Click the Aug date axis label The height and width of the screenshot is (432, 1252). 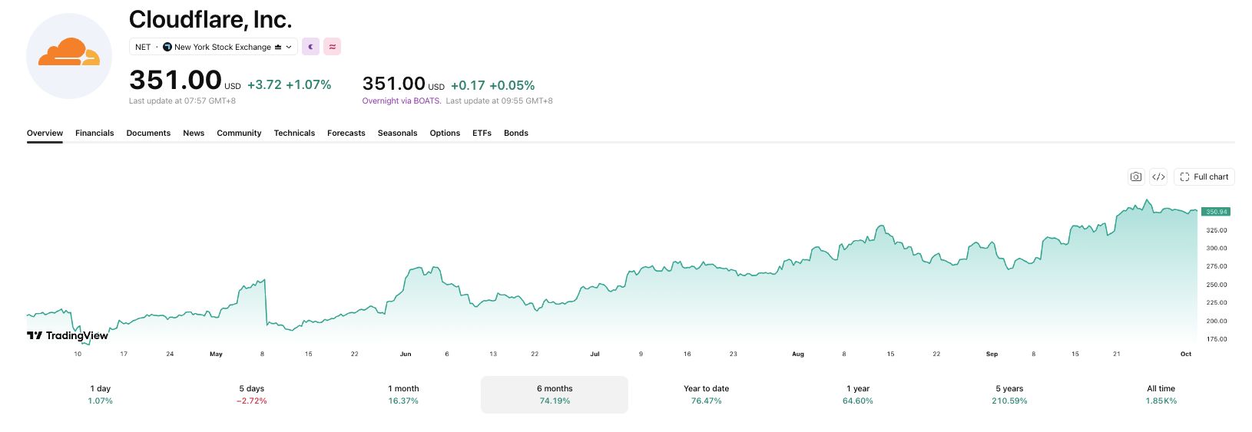click(798, 354)
